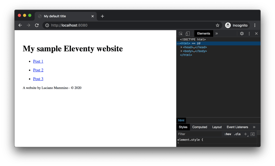Select the closing </html> tag row
Image resolution: width=275 pixels, height=166 pixels.
point(186,55)
